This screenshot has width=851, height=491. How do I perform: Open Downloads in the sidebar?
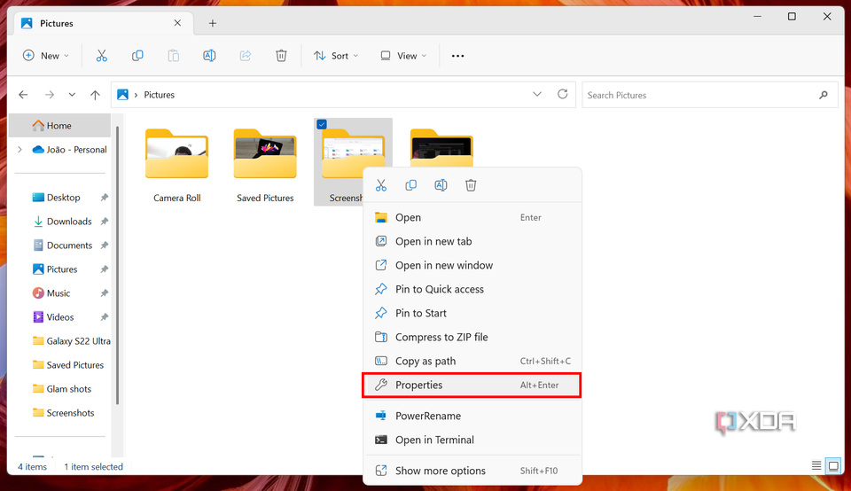coord(69,222)
